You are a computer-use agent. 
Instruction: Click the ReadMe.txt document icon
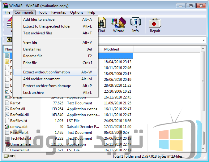tap(7, 132)
